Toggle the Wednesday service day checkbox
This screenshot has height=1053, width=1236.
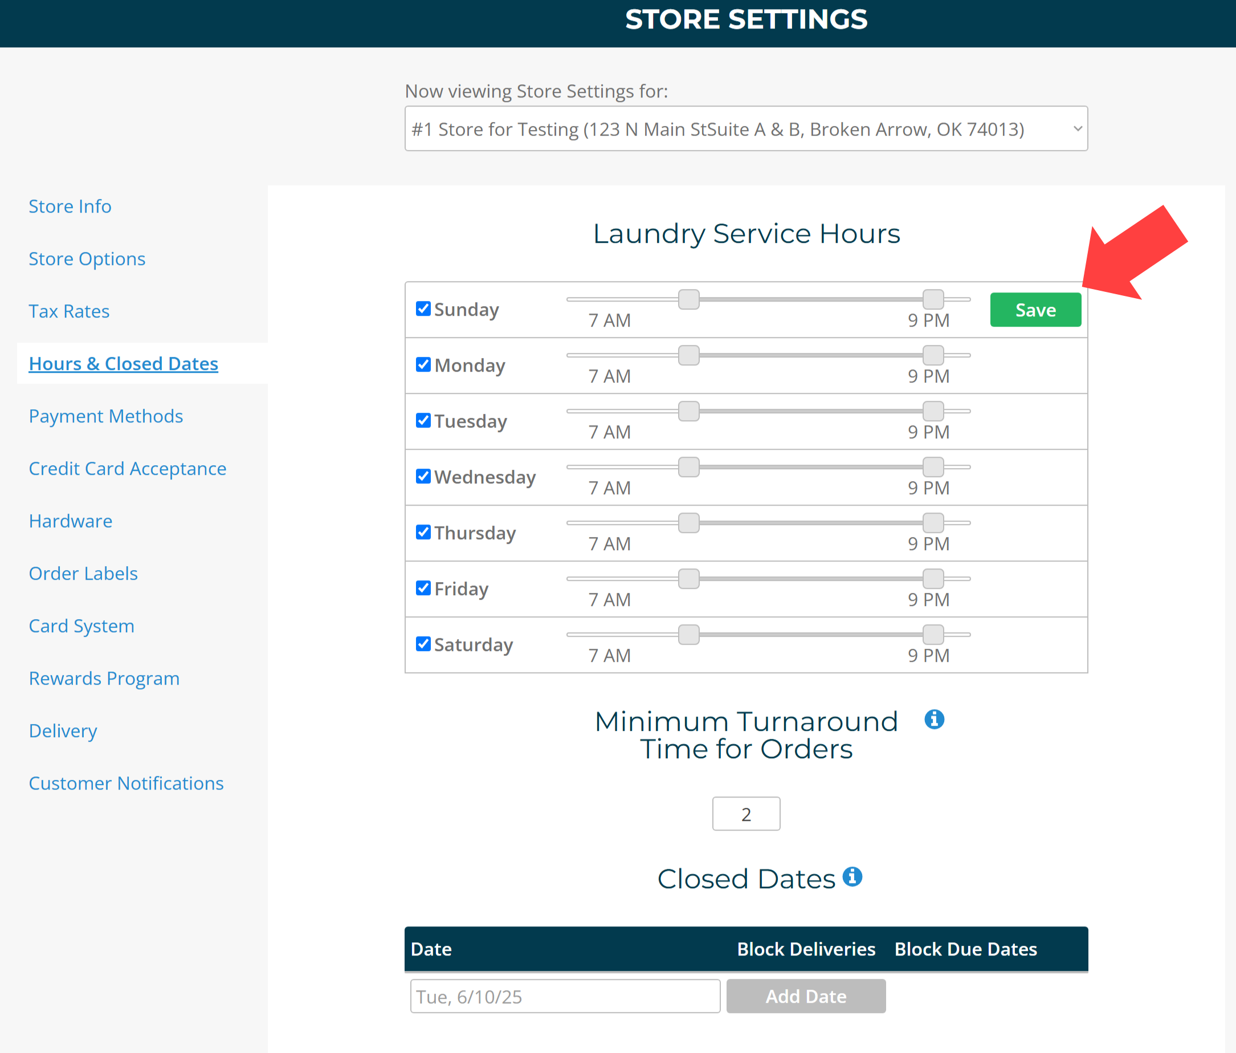423,477
